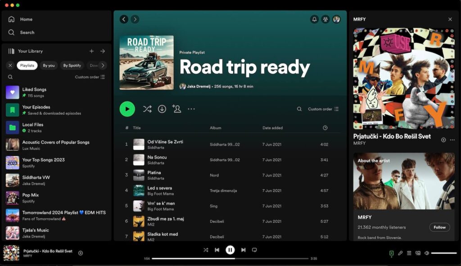The width and height of the screenshot is (461, 266).
Task: Click the volume slider
Action: coord(443,253)
